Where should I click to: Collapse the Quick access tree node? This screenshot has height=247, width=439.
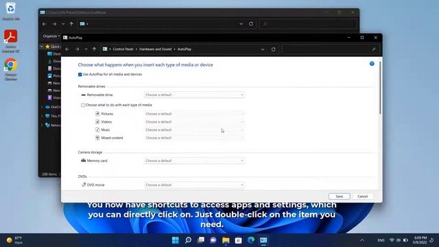42,47
